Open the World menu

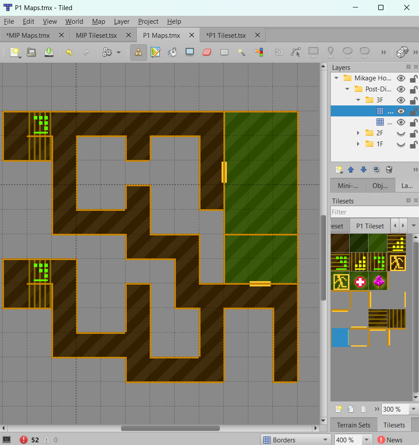click(x=74, y=22)
